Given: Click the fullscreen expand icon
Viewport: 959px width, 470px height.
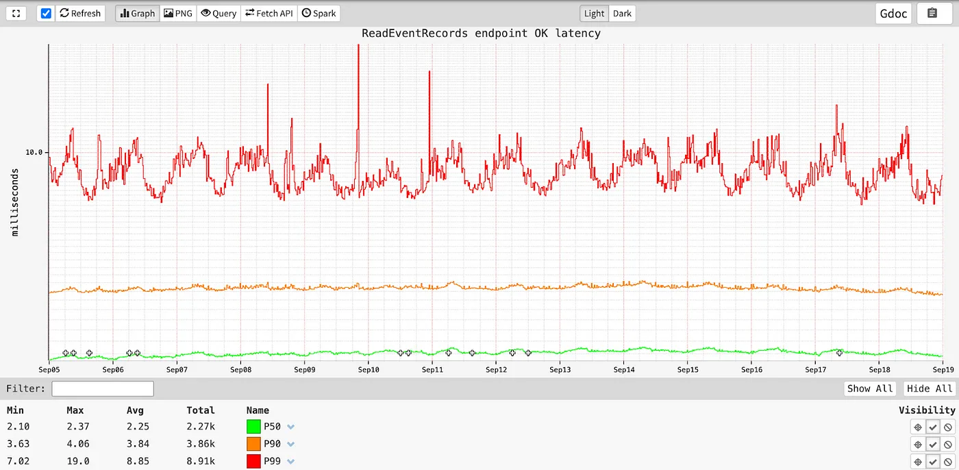Looking at the screenshot, I should pos(16,13).
